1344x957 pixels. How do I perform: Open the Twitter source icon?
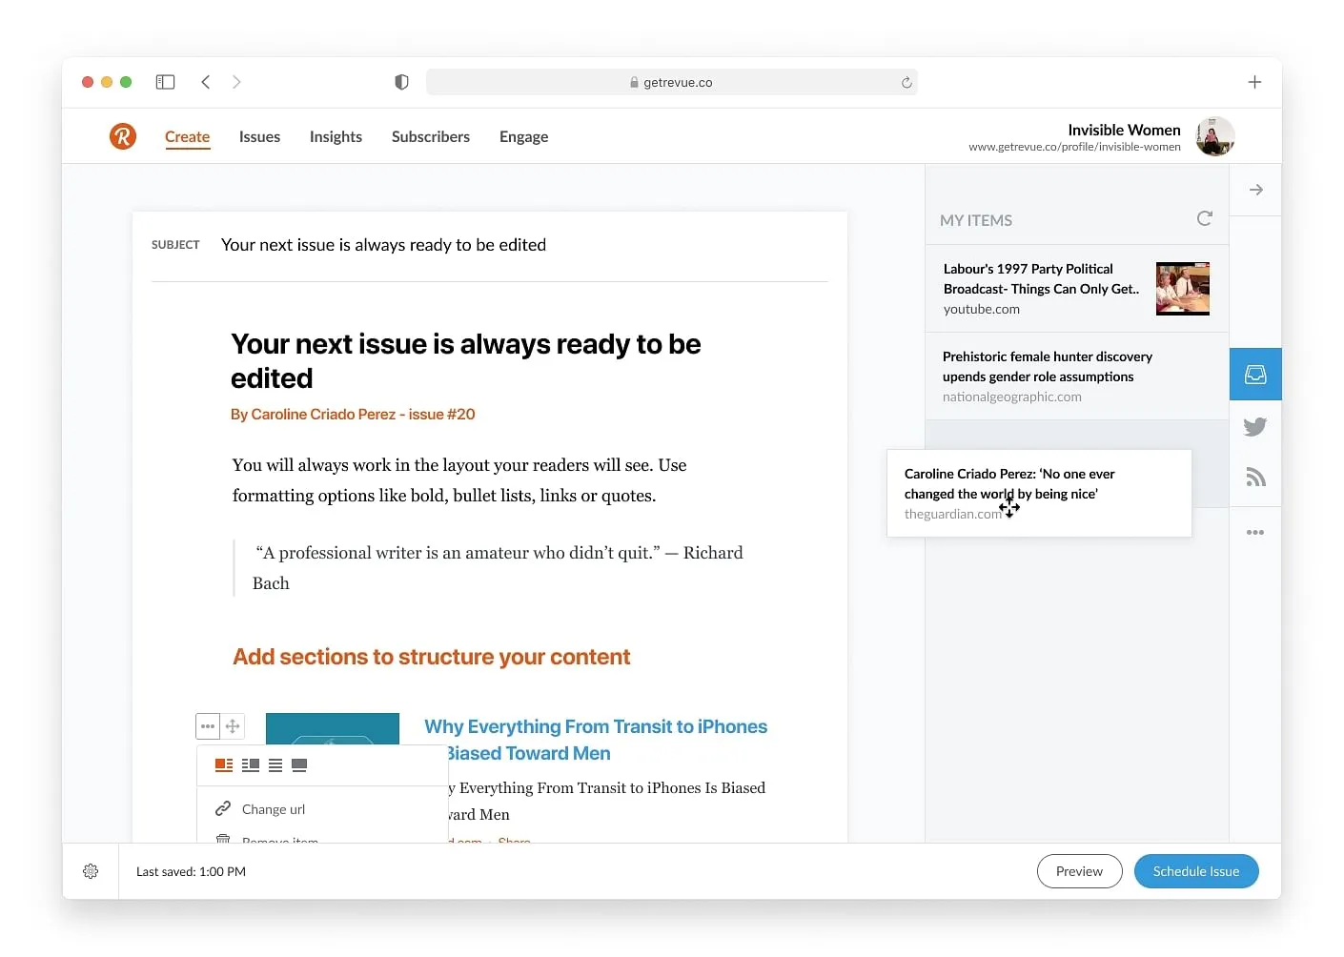click(x=1255, y=426)
